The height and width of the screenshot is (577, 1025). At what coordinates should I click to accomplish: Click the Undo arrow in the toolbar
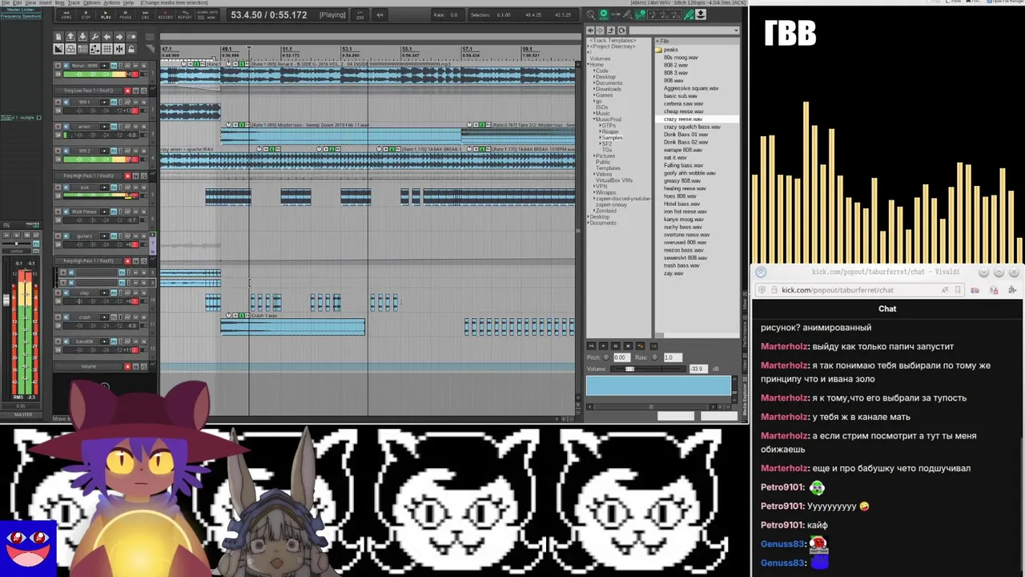[107, 37]
